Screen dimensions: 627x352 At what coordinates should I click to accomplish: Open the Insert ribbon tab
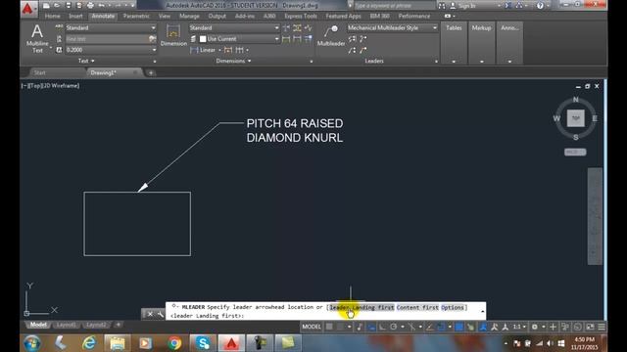(x=75, y=16)
